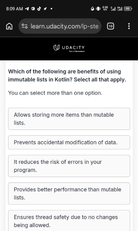Tap the Telegram notification icon in status bar
The height and width of the screenshot is (231, 138).
click(27, 9)
